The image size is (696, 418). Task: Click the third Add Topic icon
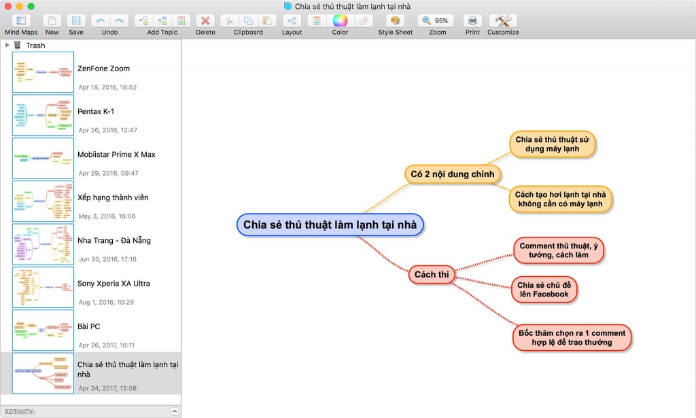click(181, 21)
